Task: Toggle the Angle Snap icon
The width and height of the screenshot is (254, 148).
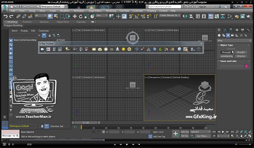Action: 137,16
